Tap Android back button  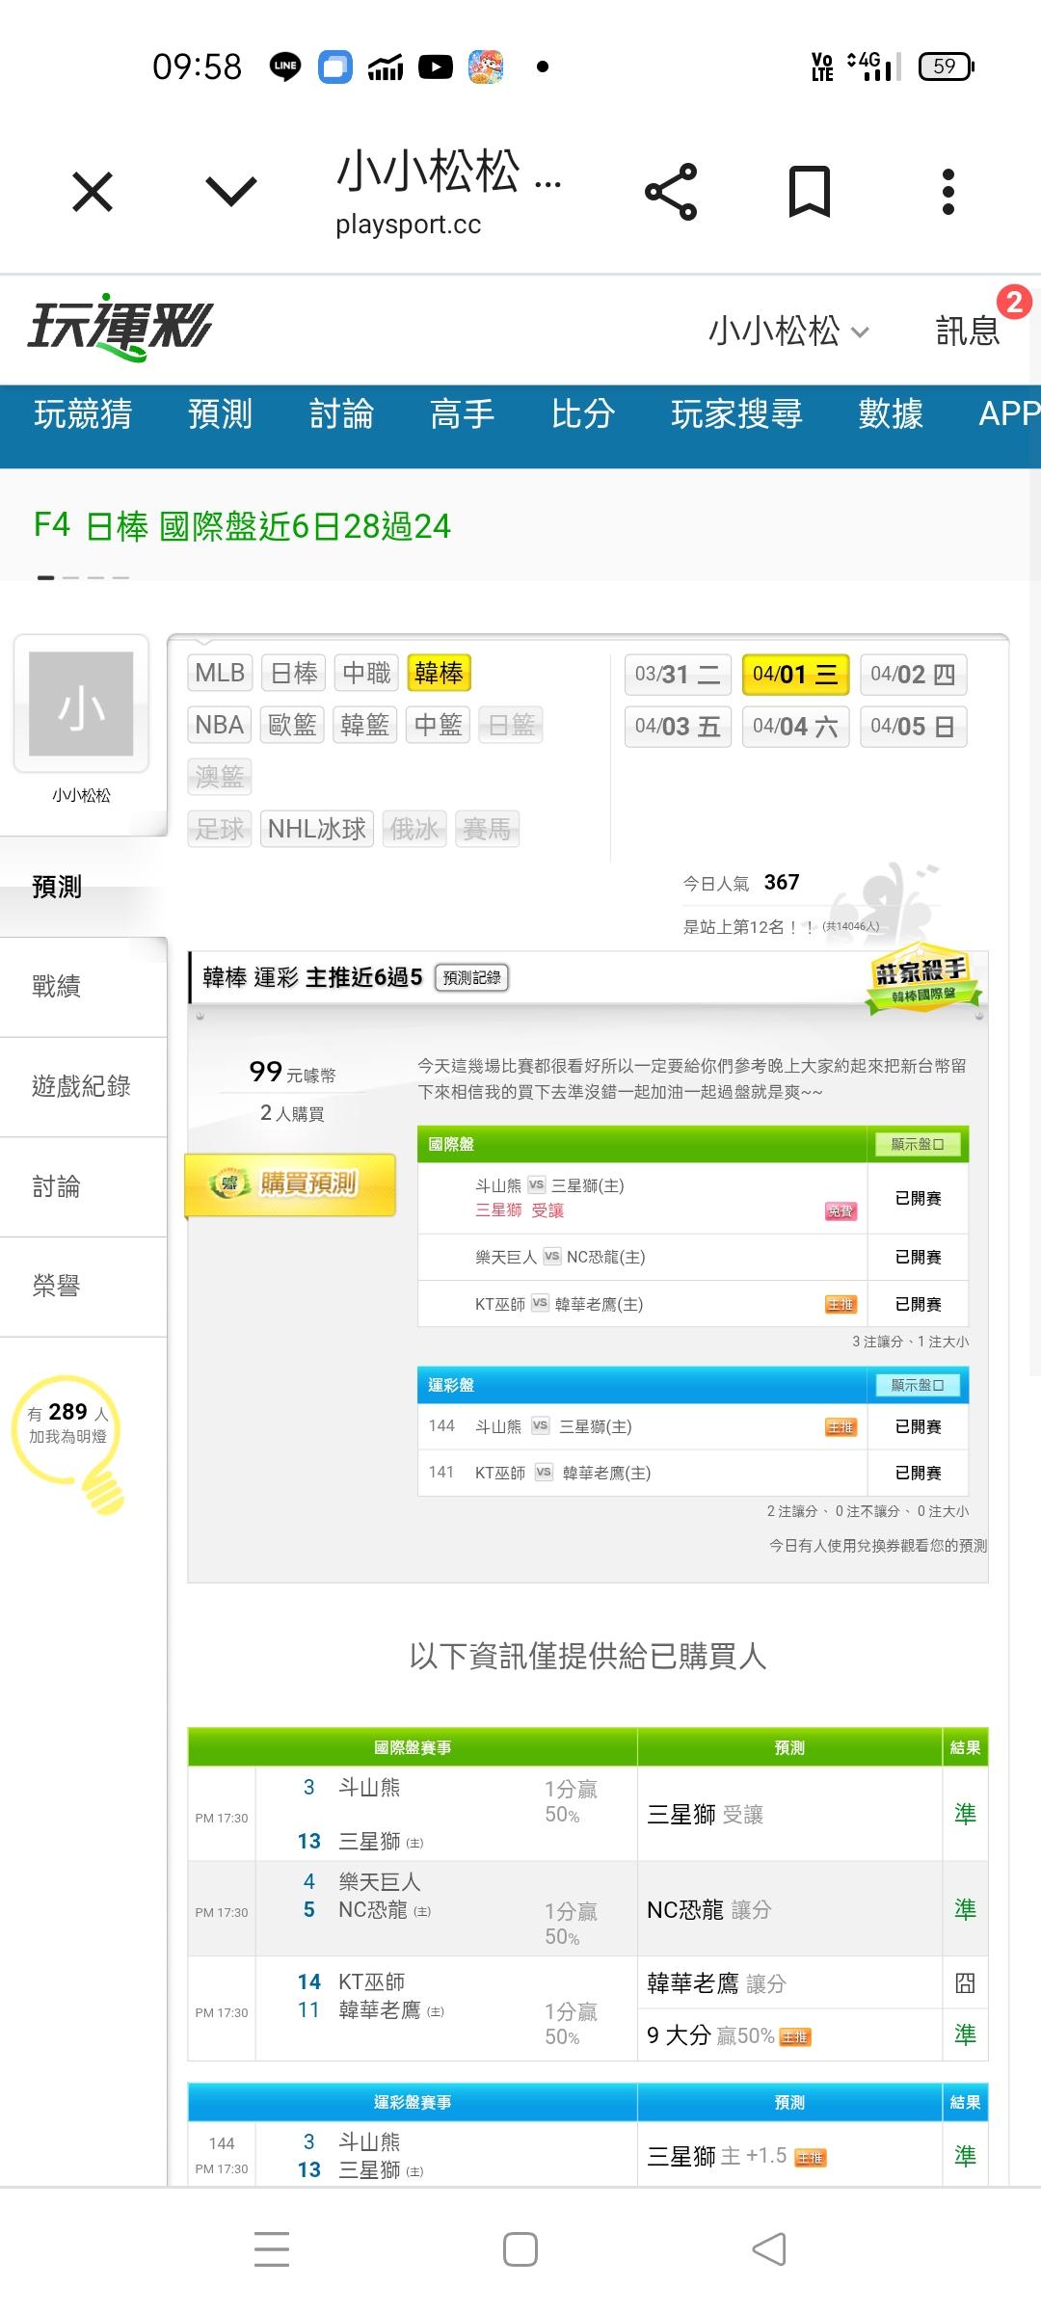(x=769, y=2248)
